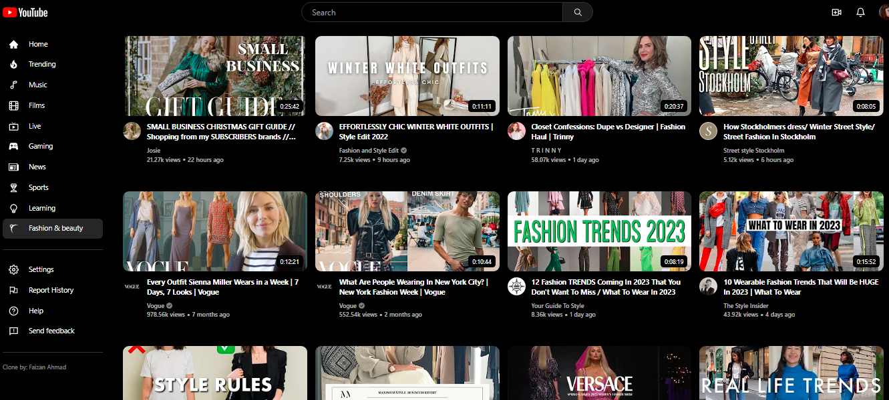The width and height of the screenshot is (889, 400).
Task: Click Vogue logo beside the Sienna Miller video
Action: coord(132,286)
